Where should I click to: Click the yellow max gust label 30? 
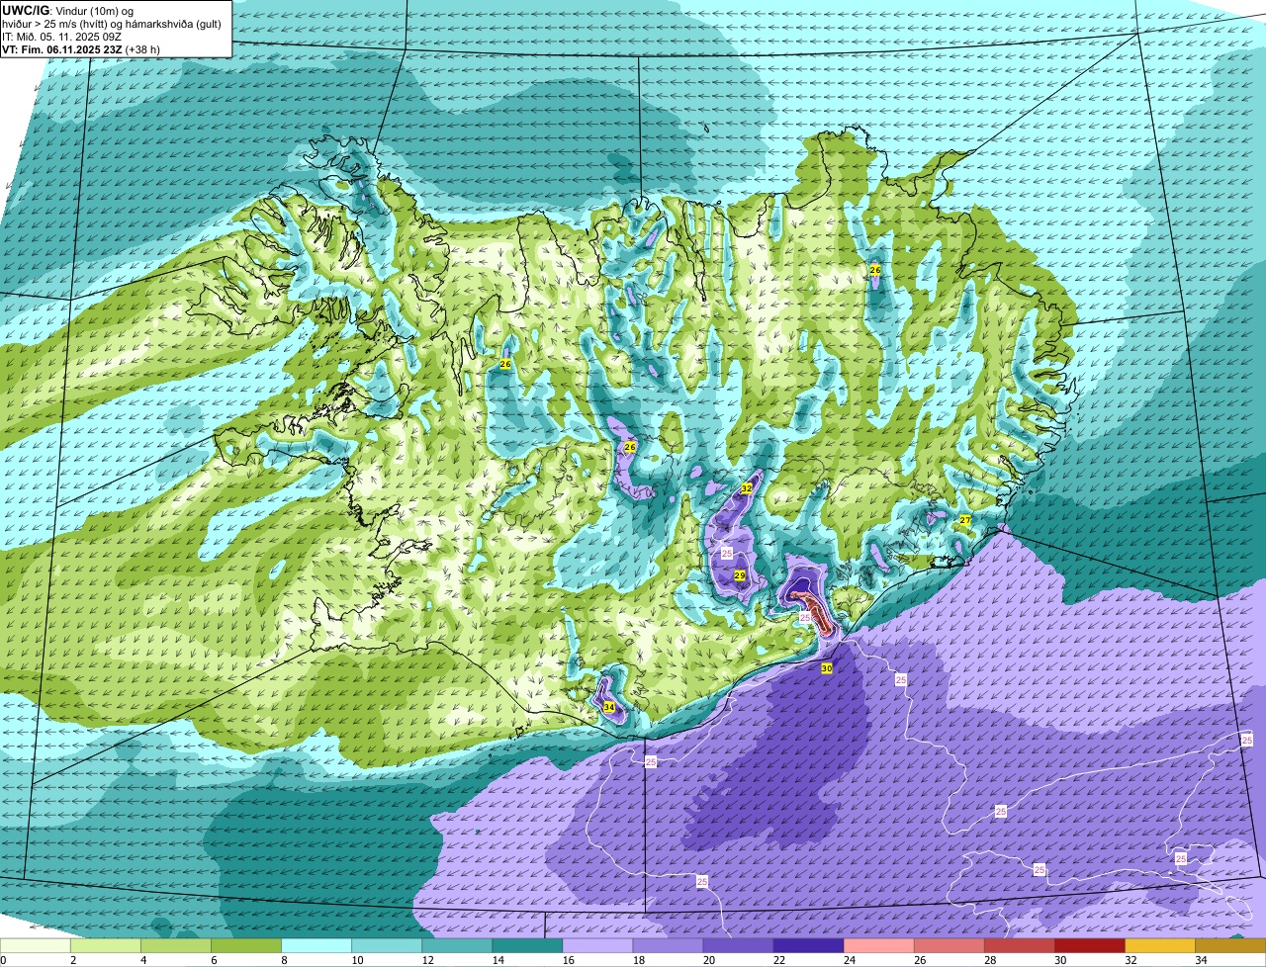pos(827,668)
